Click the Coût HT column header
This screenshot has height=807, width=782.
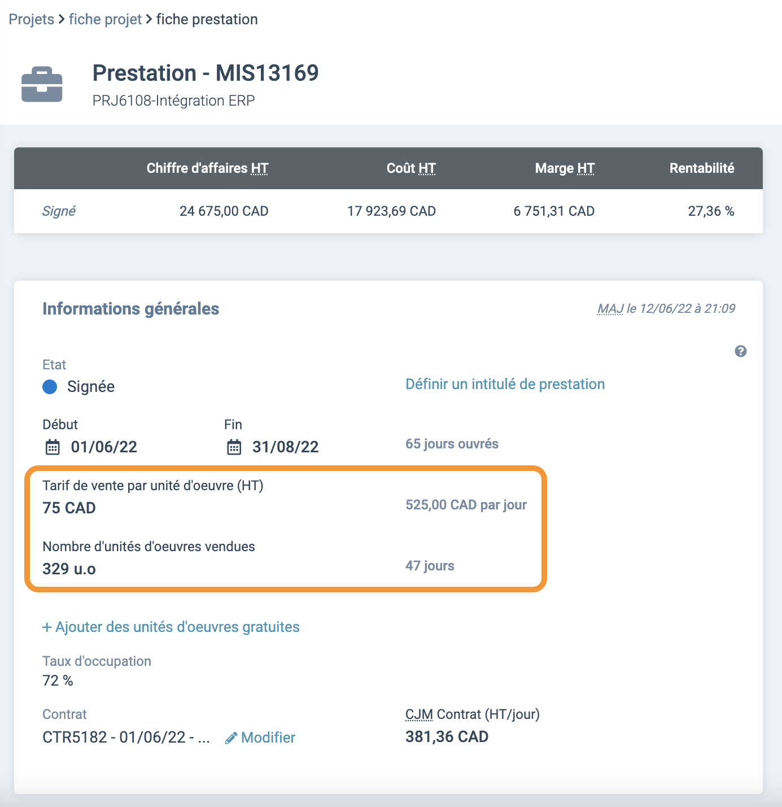[x=411, y=168]
